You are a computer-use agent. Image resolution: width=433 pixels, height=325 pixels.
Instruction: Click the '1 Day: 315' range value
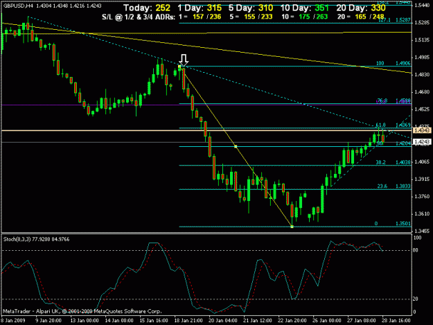200,8
